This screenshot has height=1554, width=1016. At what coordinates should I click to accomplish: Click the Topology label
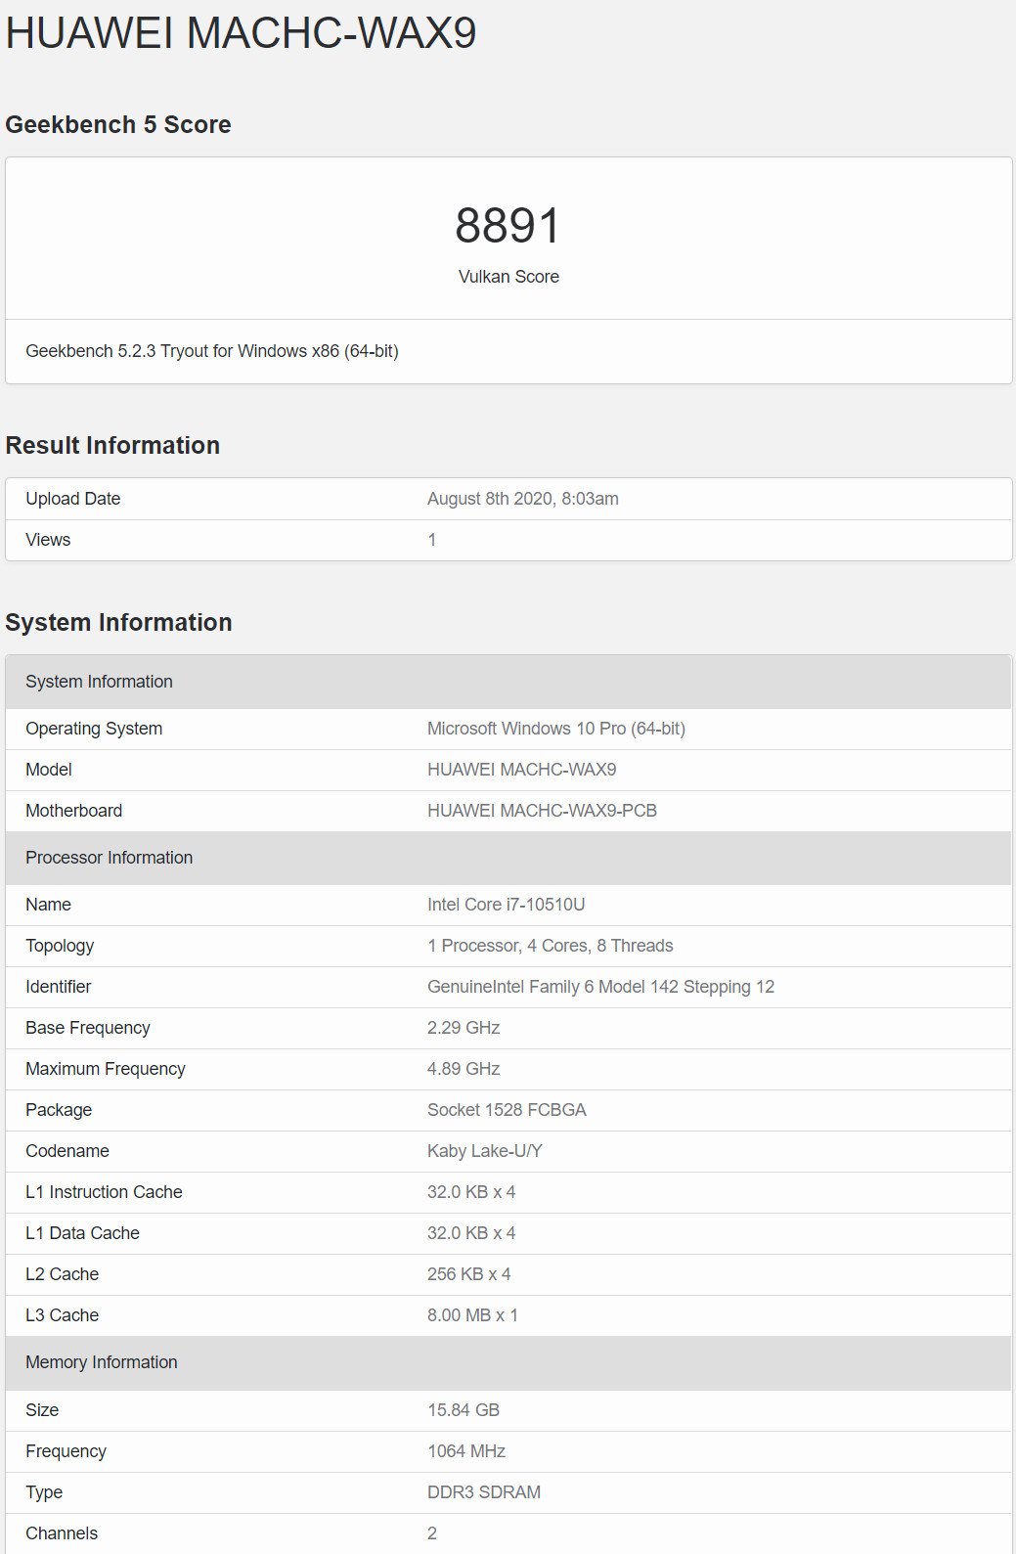tap(60, 946)
